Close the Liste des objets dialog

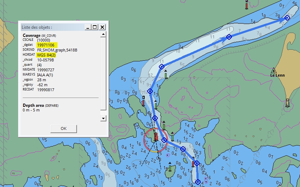point(102,27)
